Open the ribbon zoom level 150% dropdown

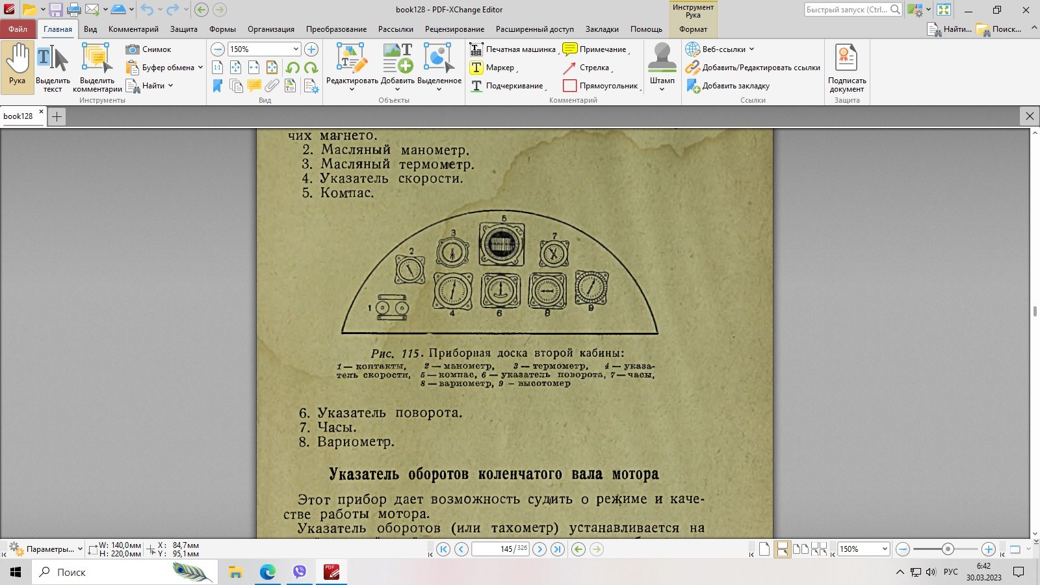[296, 49]
